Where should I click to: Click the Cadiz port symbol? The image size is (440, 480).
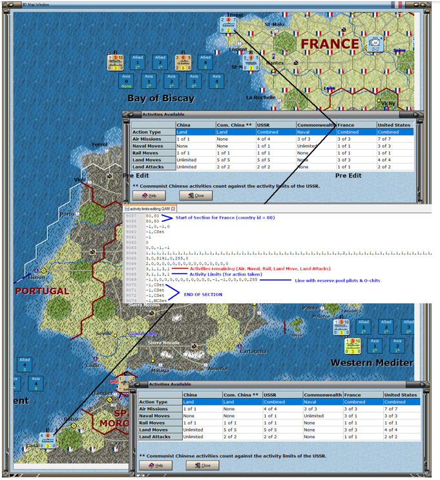pos(96,359)
